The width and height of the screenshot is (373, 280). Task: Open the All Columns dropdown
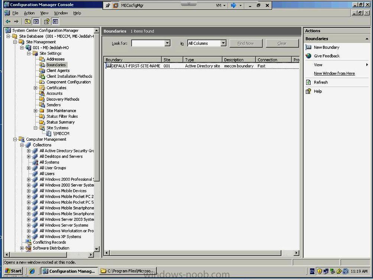(x=223, y=43)
